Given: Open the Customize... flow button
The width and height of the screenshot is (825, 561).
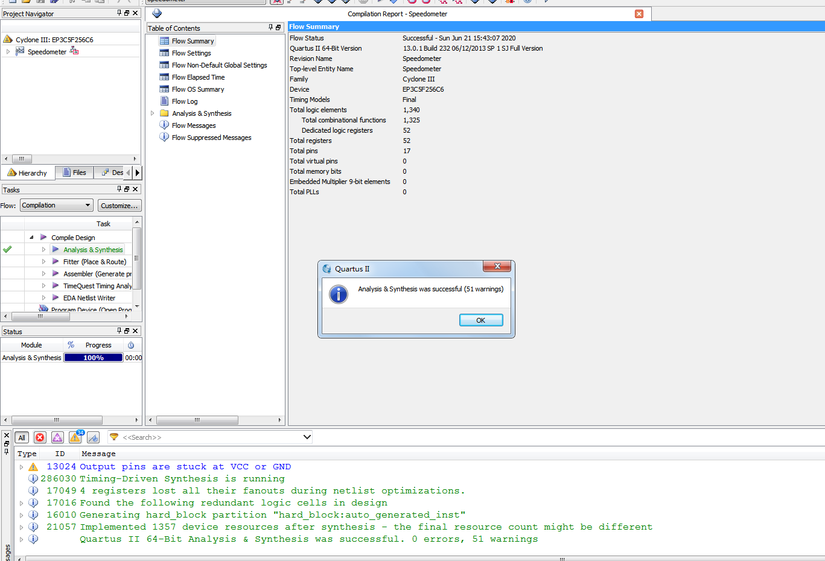Looking at the screenshot, I should (119, 206).
